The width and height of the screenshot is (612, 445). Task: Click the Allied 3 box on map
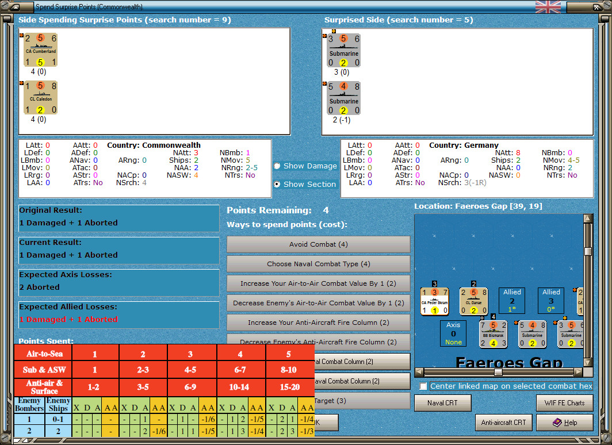(x=551, y=301)
